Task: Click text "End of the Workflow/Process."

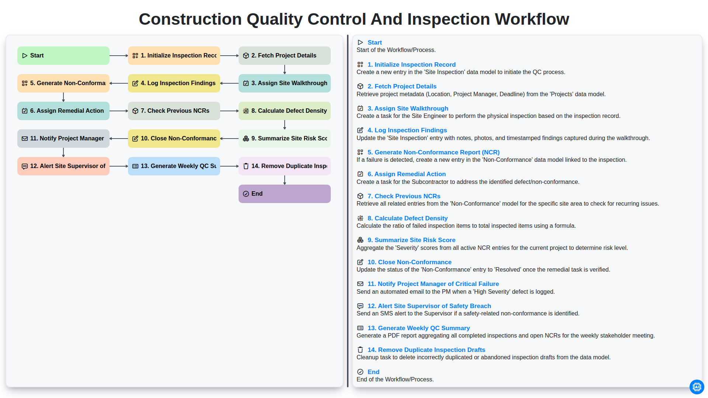Action: pos(395,380)
